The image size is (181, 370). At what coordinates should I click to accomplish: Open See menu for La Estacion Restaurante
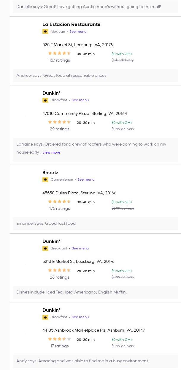[x=78, y=32]
